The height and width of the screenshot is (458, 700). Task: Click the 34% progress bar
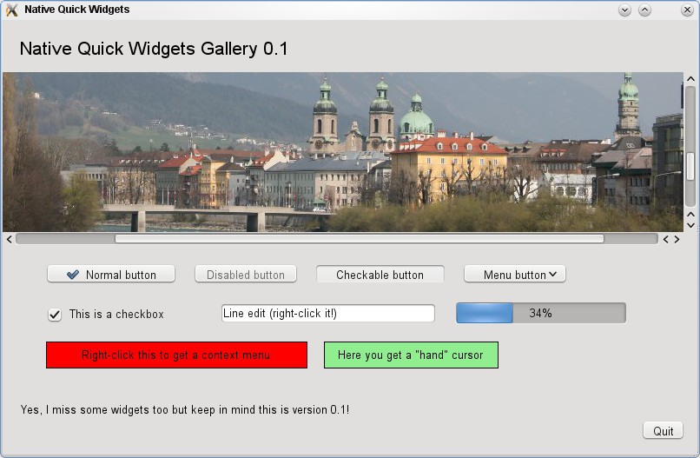pos(540,313)
